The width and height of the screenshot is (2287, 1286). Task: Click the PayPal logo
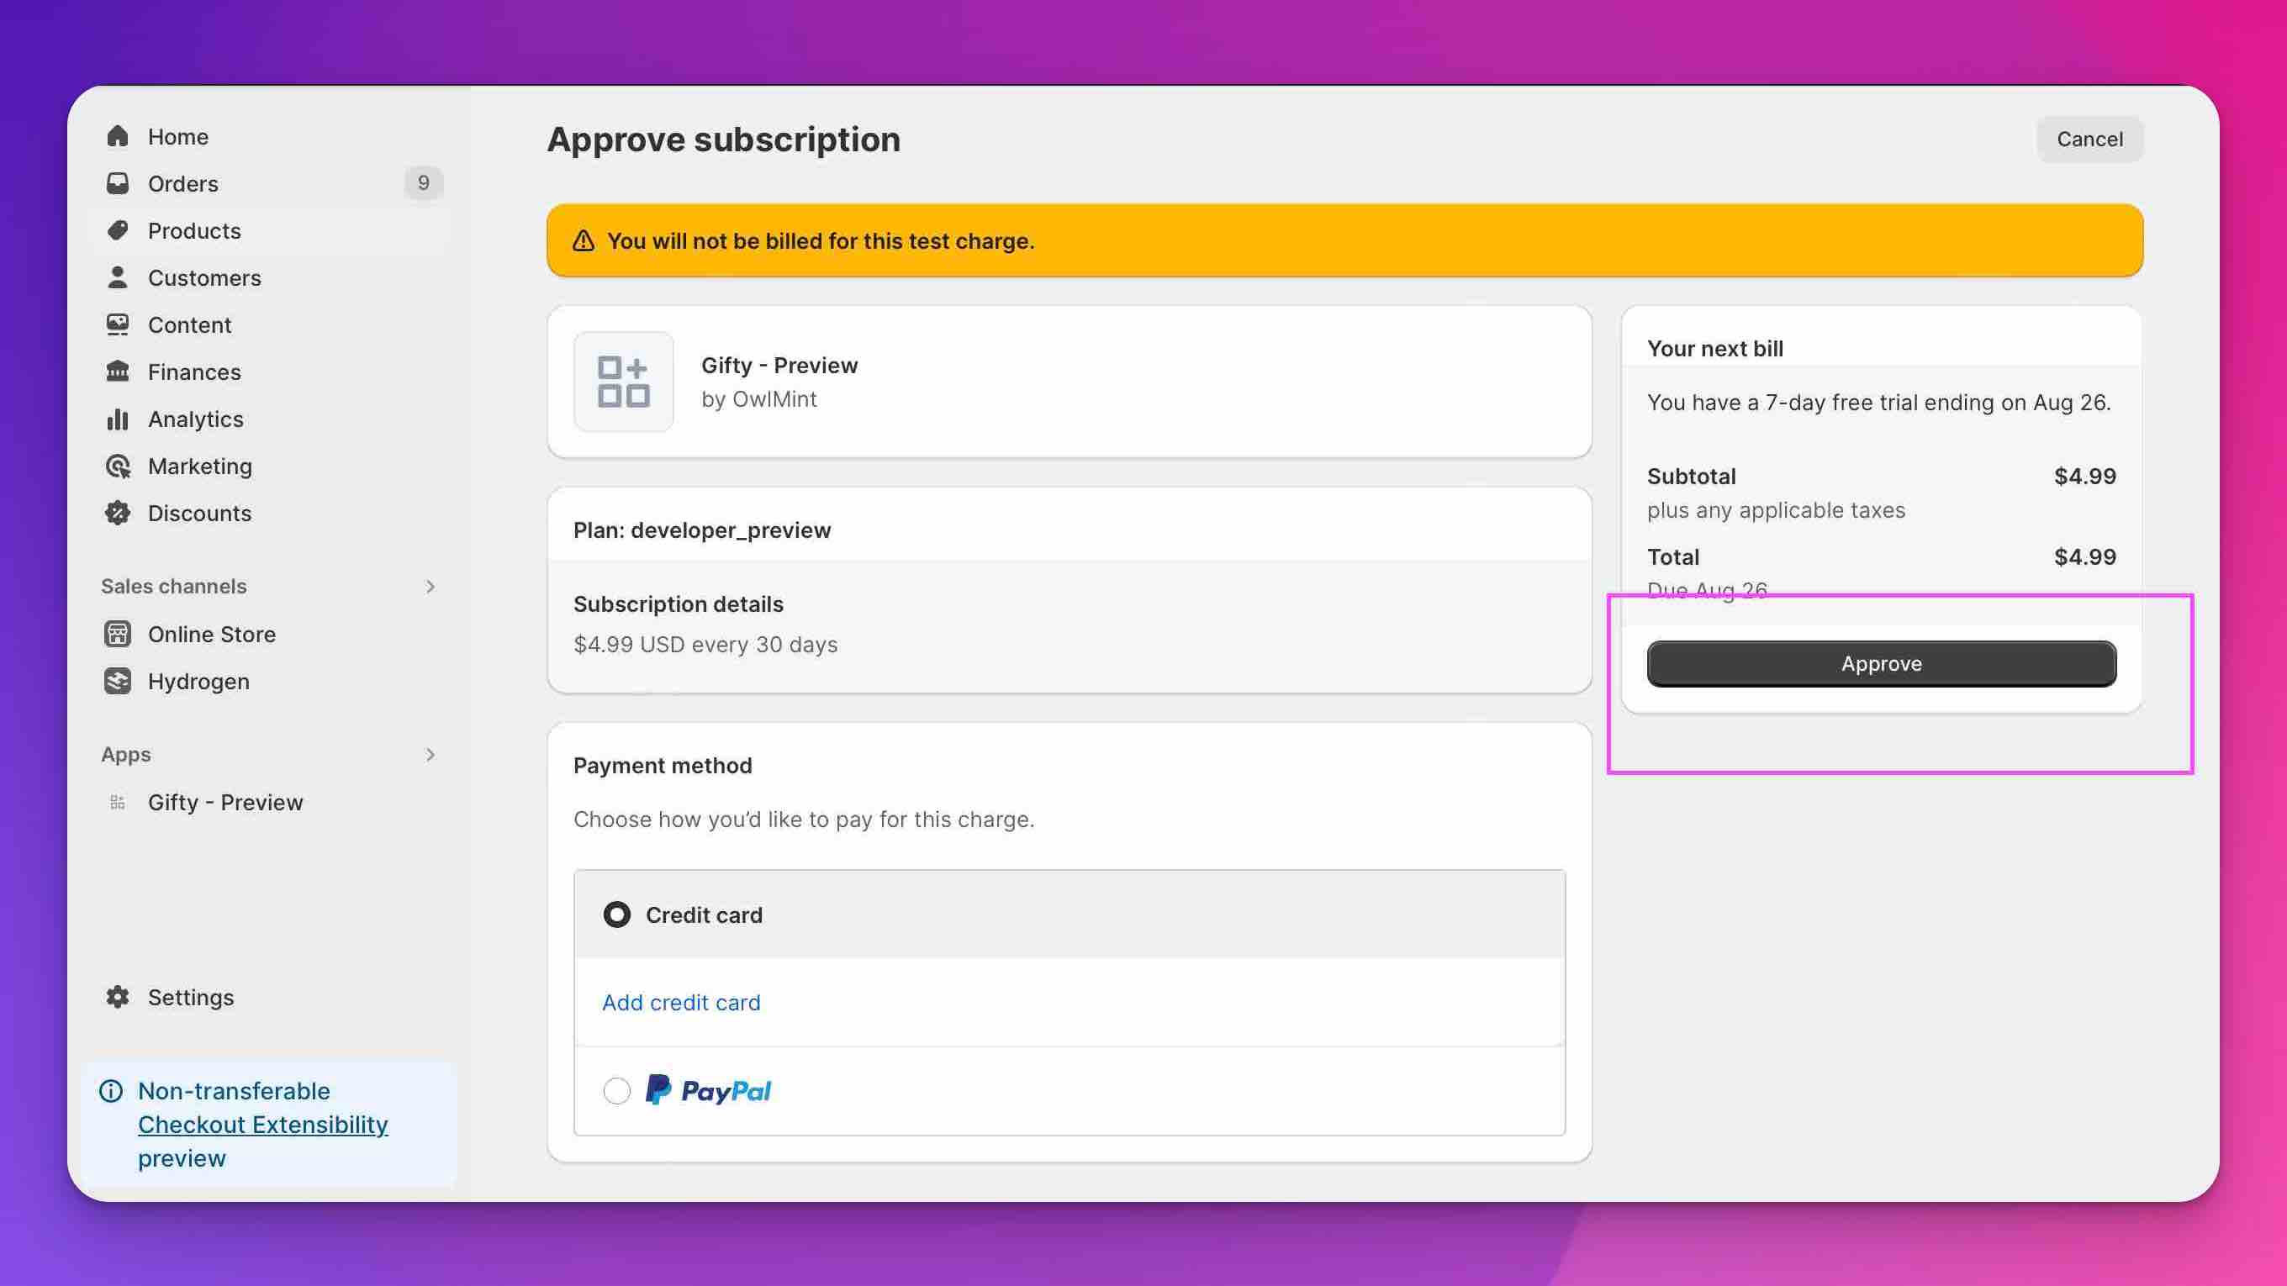click(x=708, y=1090)
